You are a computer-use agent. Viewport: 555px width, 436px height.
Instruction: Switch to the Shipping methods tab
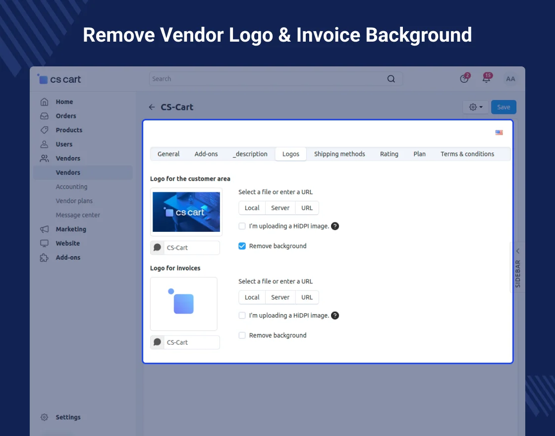click(x=339, y=154)
